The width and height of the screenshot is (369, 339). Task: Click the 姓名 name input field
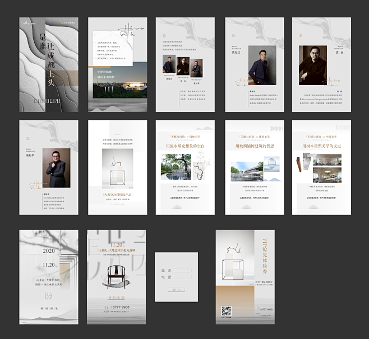click(182, 270)
